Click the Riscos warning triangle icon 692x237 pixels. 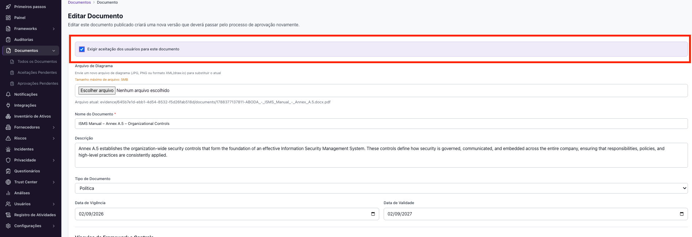(8, 138)
